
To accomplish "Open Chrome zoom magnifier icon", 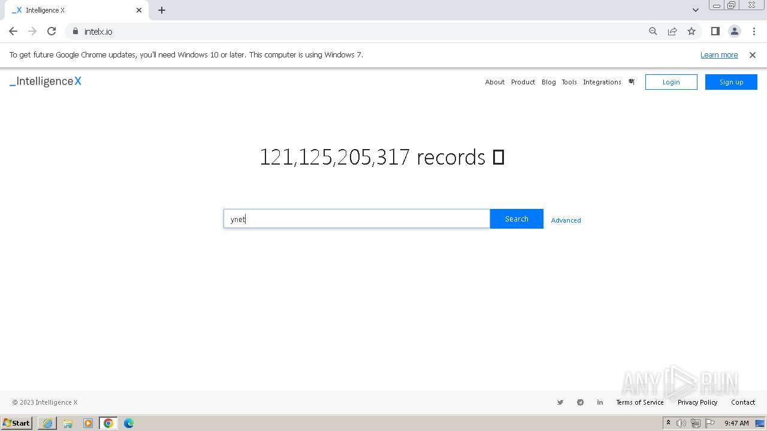I will (653, 31).
